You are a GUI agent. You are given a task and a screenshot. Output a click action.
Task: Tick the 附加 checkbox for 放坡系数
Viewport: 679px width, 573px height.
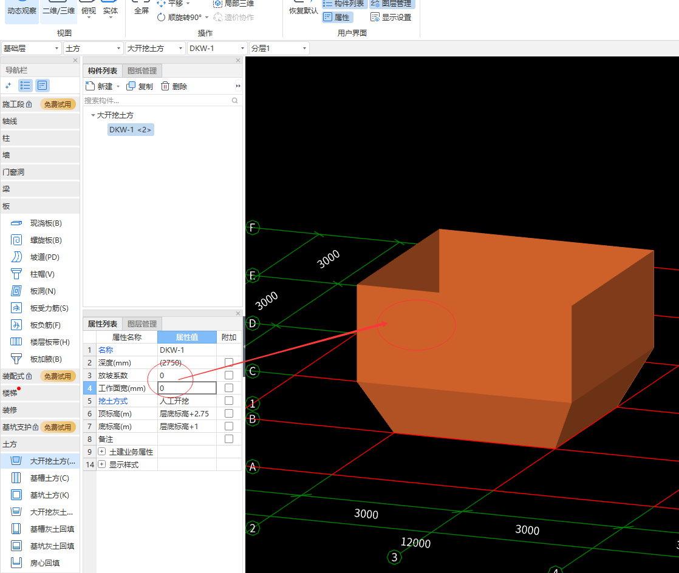[229, 375]
